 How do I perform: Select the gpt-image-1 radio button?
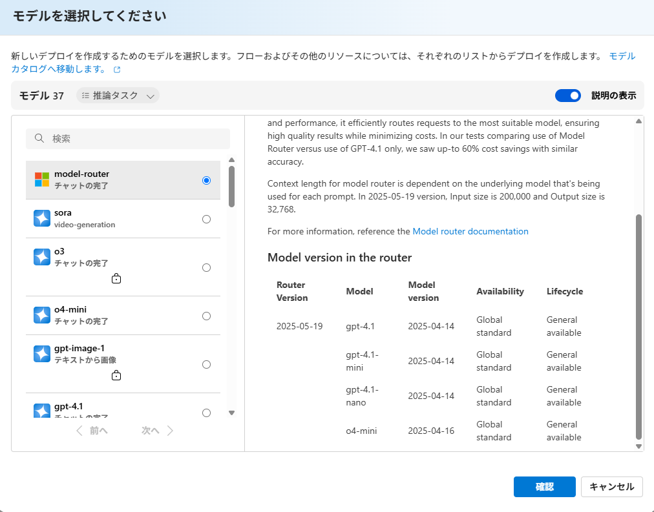[x=206, y=365]
